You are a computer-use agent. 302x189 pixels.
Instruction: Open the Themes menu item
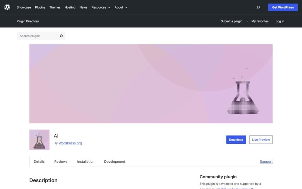tap(55, 7)
